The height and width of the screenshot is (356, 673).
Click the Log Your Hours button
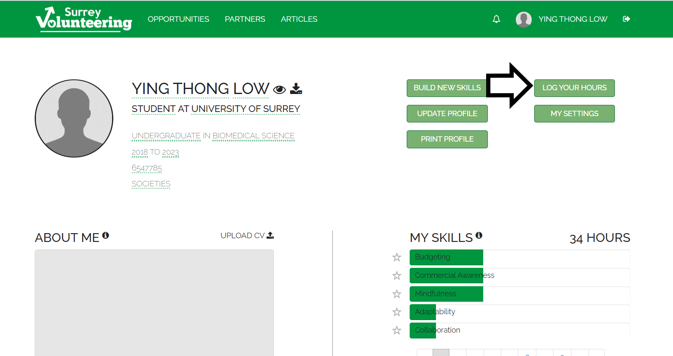(x=574, y=88)
